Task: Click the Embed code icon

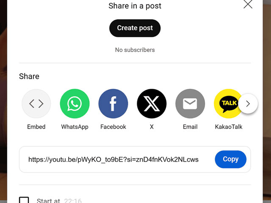Action: [x=36, y=104]
